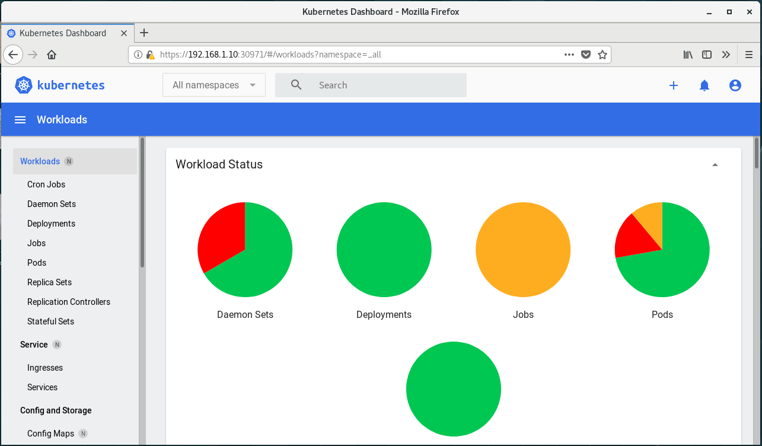The height and width of the screenshot is (446, 762).
Task: Open Config and Storage section
Action: [x=56, y=410]
